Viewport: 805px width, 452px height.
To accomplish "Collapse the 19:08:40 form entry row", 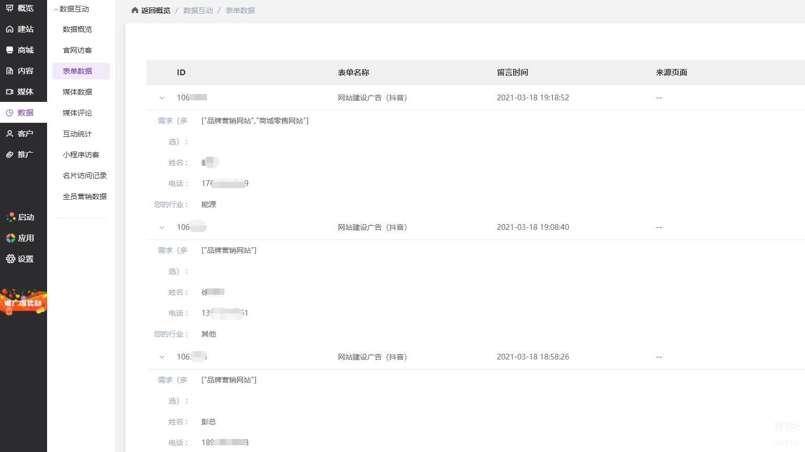I will [162, 227].
